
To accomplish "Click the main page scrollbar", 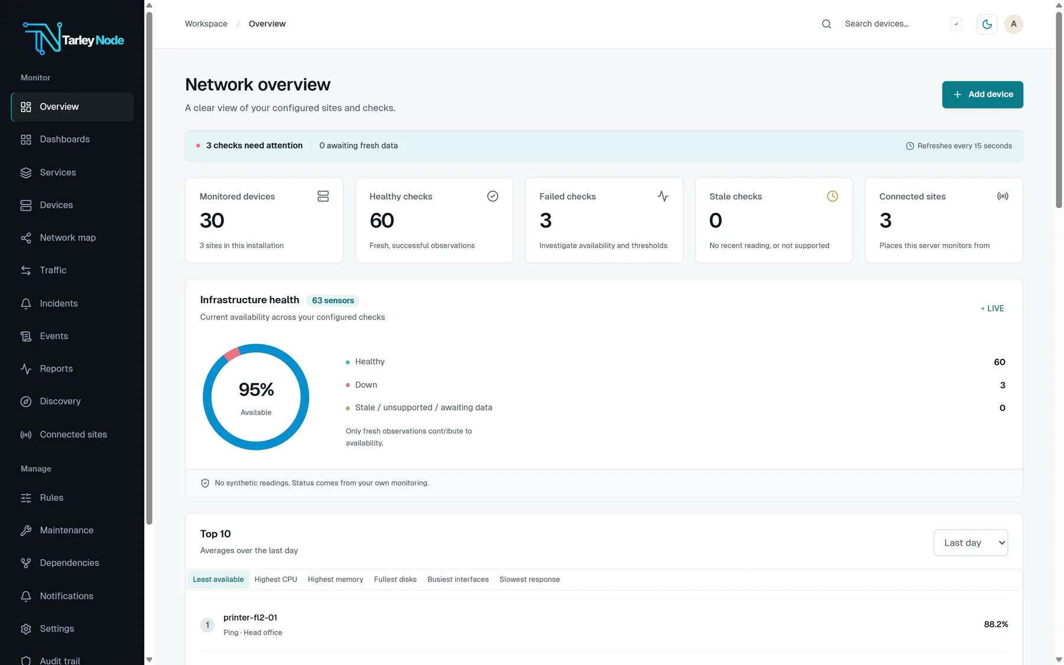I will click(x=1059, y=110).
